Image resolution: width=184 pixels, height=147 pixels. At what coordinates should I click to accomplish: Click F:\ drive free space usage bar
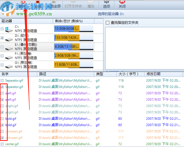[x=74, y=56]
